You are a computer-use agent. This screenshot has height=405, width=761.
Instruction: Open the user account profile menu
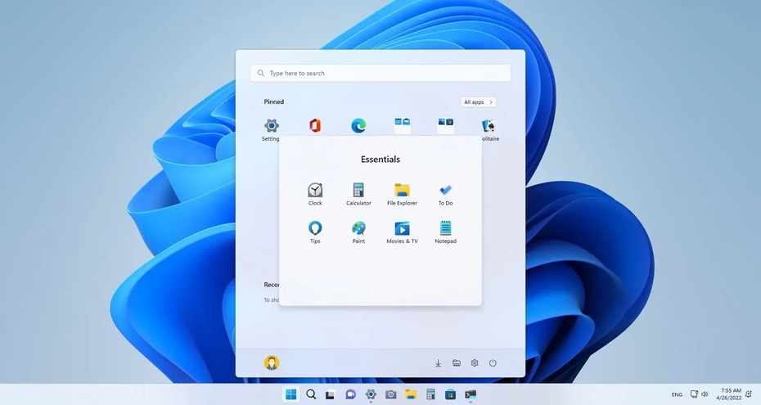[272, 362]
